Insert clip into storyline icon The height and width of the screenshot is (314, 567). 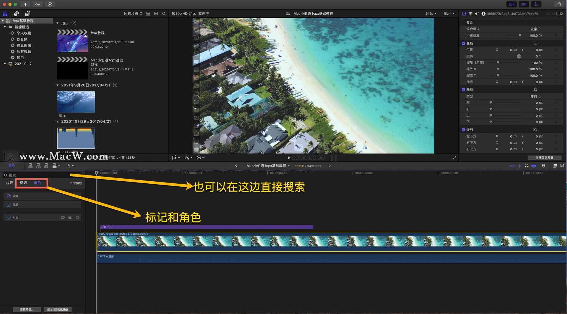(x=38, y=166)
